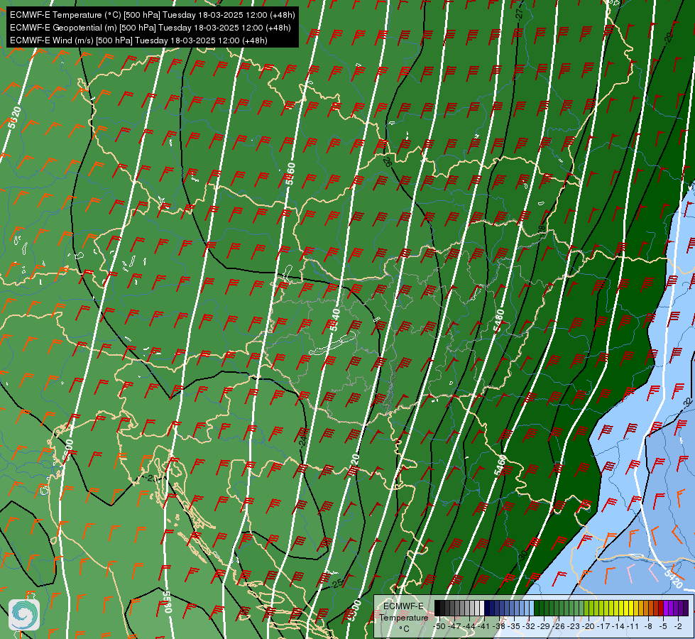Click the -2 tick label in the legend

678,627
